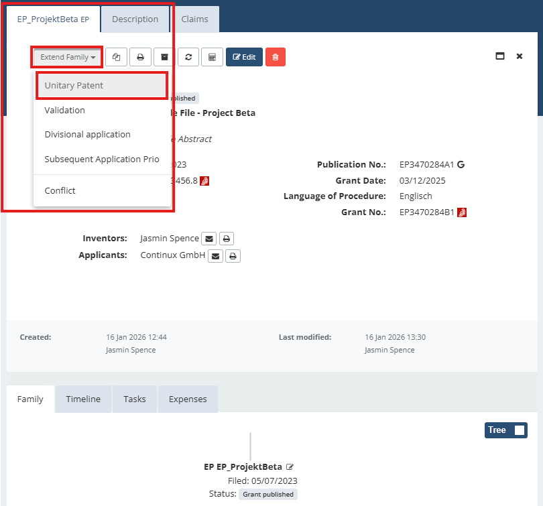This screenshot has width=543, height=506.
Task: Select Unitary Patent from the menu
Action: [102, 86]
